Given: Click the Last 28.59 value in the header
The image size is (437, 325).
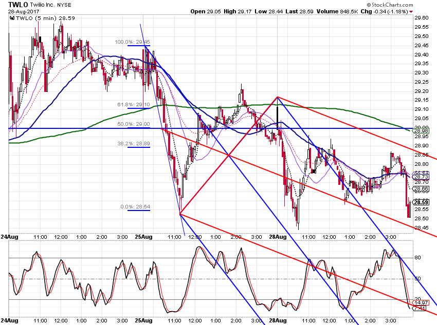Looking at the screenshot, I should point(299,12).
